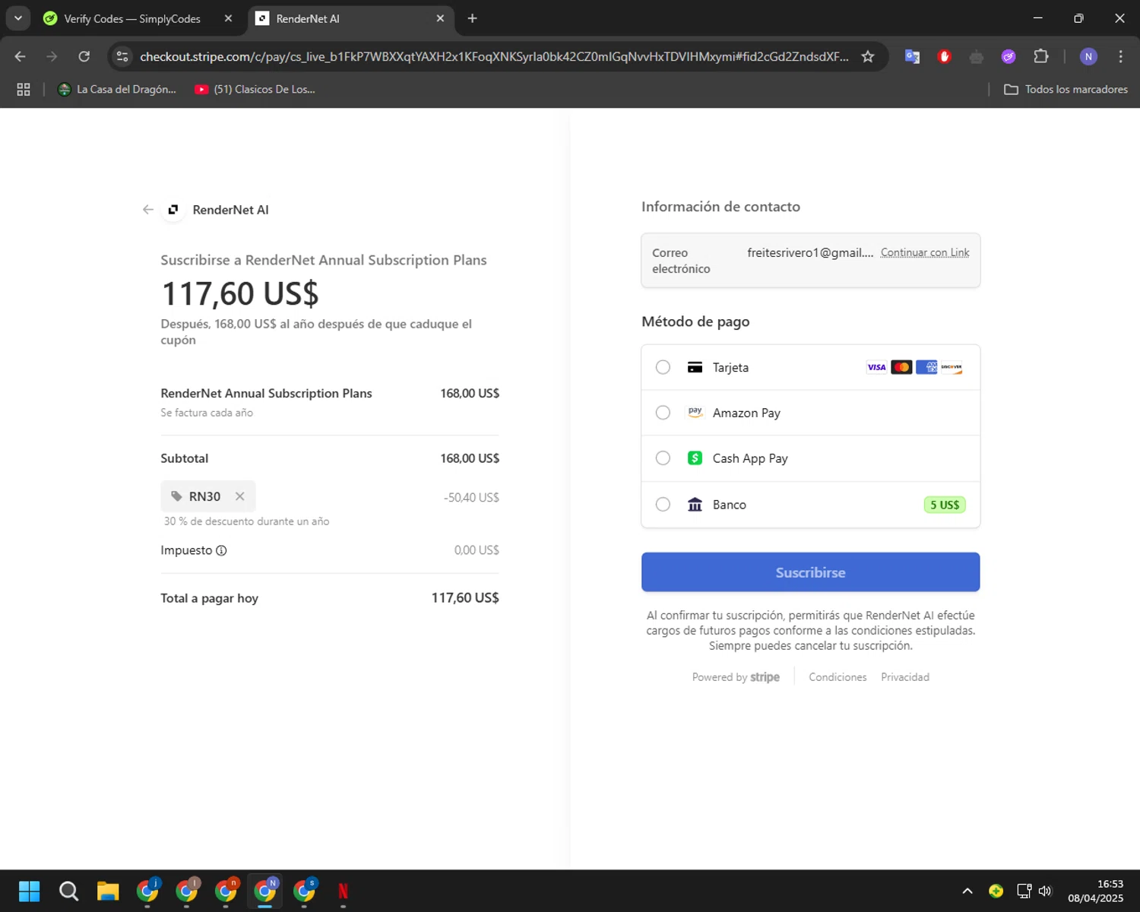This screenshot has height=912, width=1140.
Task: Select Tarjeta payment radio button
Action: [x=663, y=367]
